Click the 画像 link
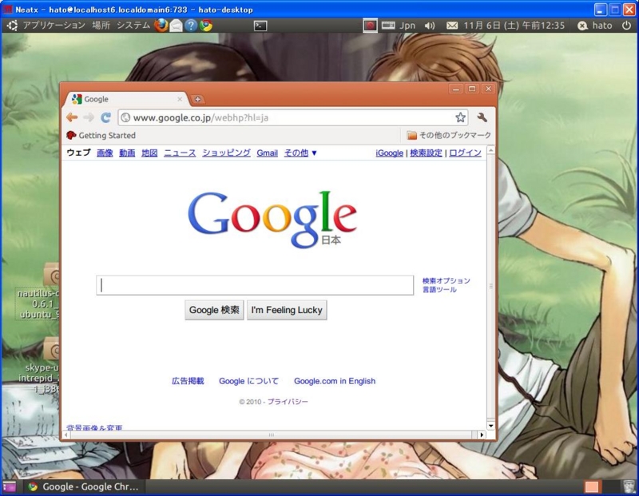The height and width of the screenshot is (496, 639). coord(105,153)
